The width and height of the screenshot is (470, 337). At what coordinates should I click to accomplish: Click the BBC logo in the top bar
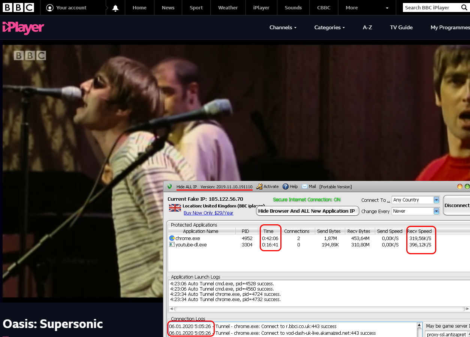pos(18,7)
